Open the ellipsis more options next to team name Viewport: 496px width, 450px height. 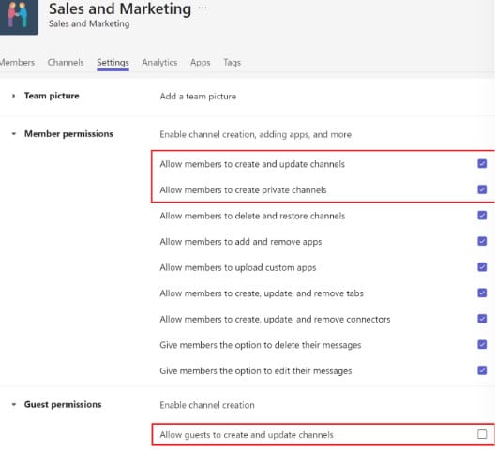(203, 8)
